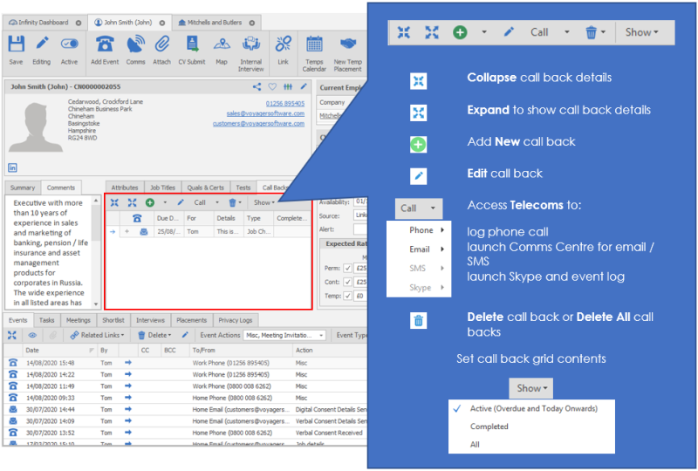Toggle the Active switch in the ribbon

(x=70, y=45)
